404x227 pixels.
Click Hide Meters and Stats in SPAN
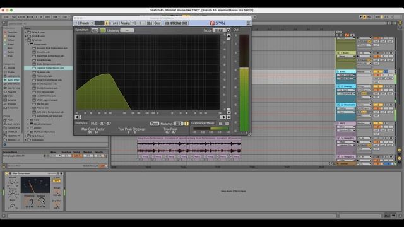[176, 23]
